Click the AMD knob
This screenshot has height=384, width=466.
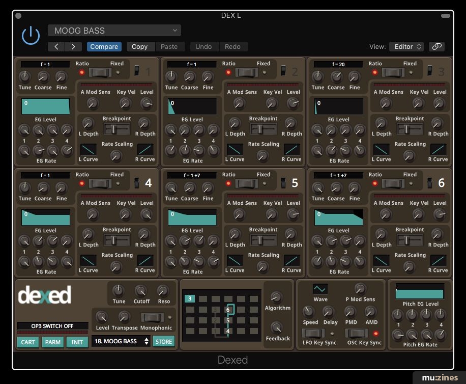(x=370, y=311)
